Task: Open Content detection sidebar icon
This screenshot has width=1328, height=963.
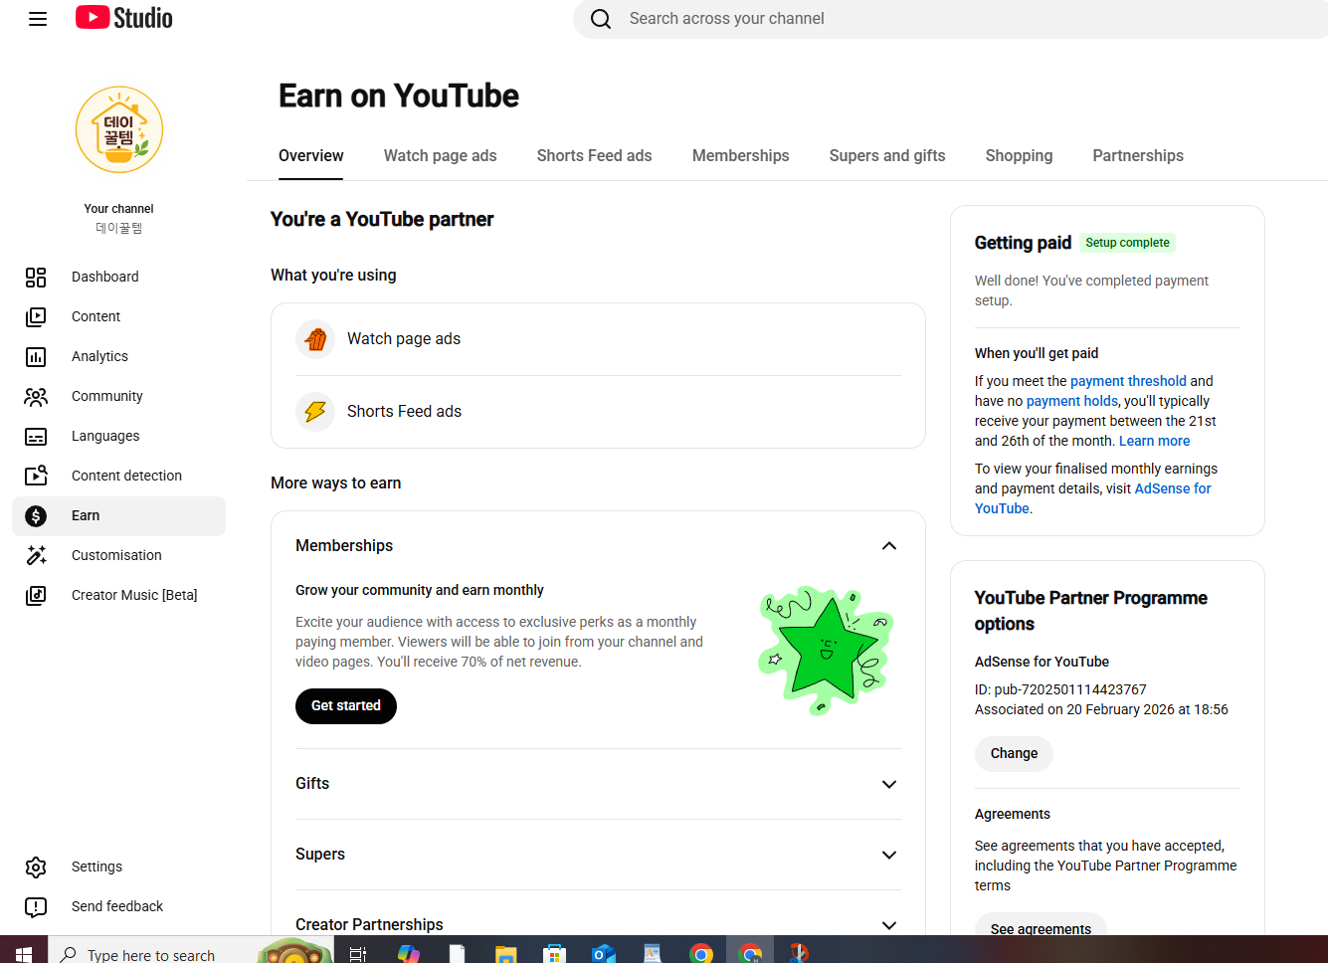Action: [36, 476]
